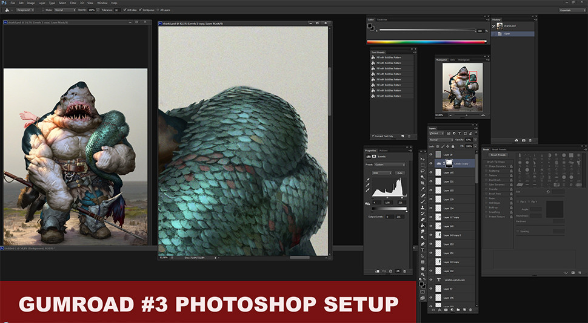Select the Open history state

click(513, 34)
